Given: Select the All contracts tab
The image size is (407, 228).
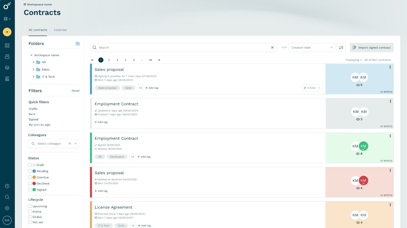Looking at the screenshot, I should pyautogui.click(x=38, y=30).
